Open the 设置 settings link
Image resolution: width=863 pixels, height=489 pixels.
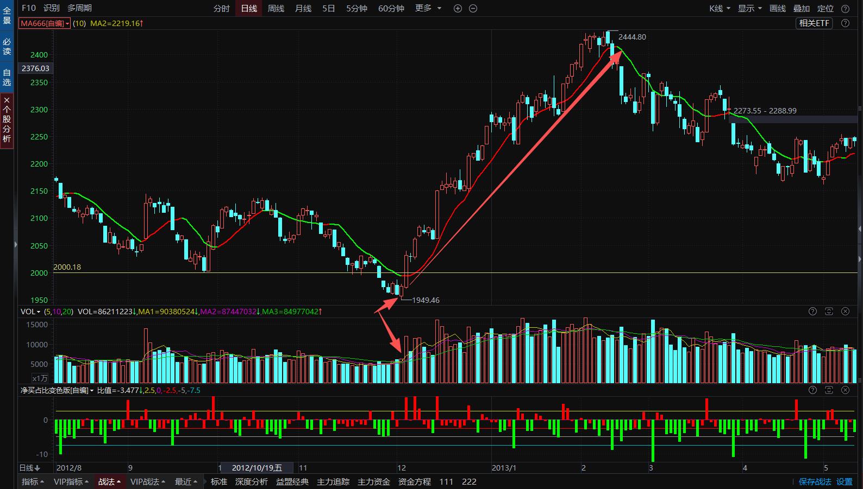845,482
